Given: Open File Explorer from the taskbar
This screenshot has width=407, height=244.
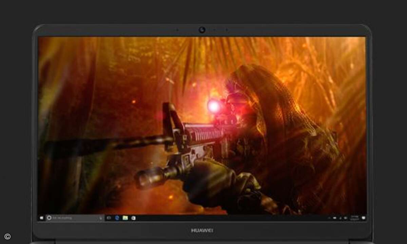Looking at the screenshot, I should pyautogui.click(x=125, y=218).
